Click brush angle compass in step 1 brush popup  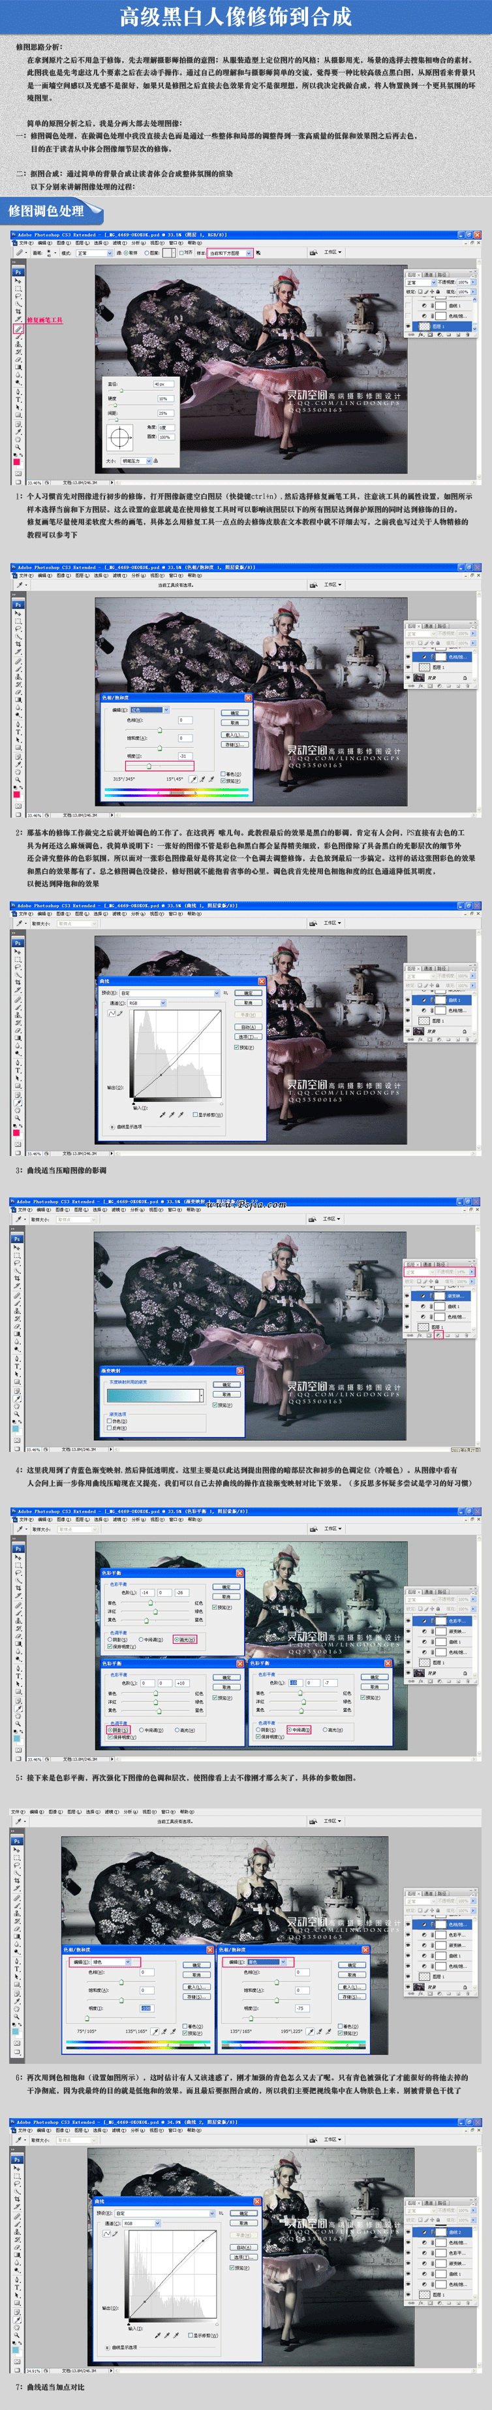point(119,436)
